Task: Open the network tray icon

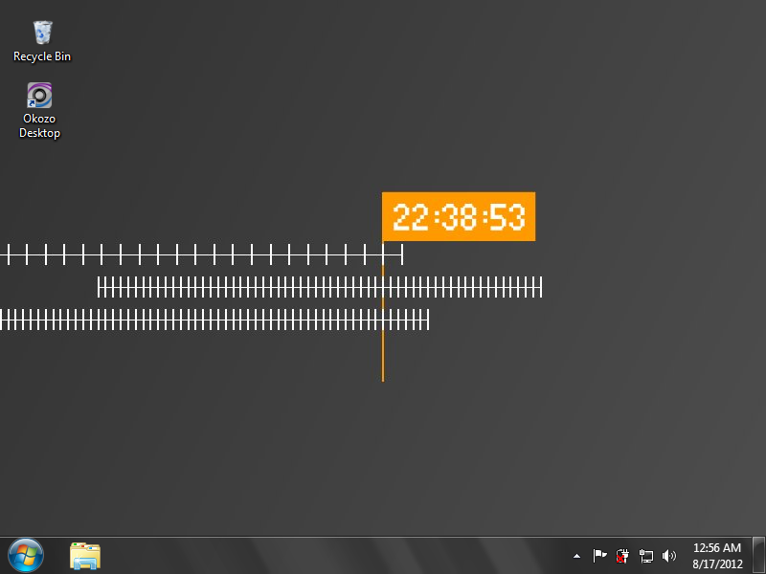Action: (645, 556)
